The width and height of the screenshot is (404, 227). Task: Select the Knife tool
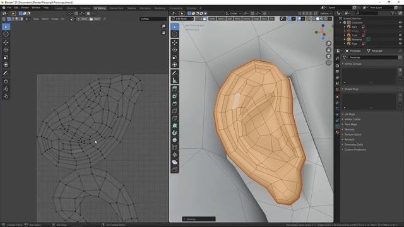(x=175, y=118)
